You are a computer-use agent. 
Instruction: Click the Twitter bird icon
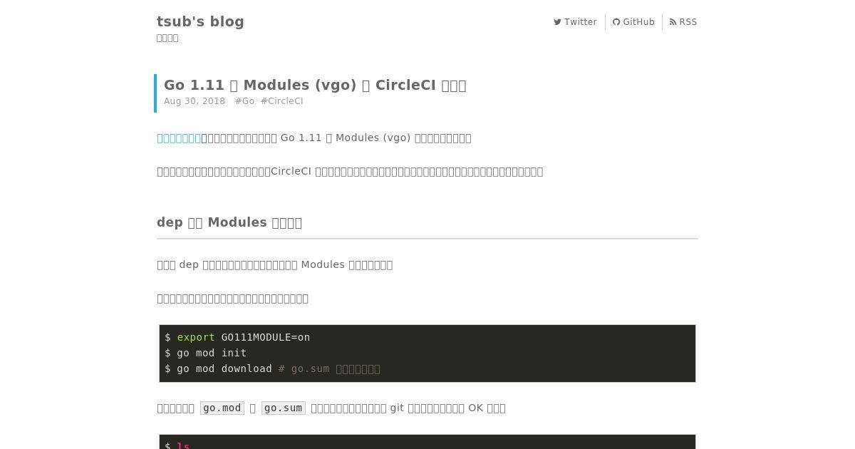tap(557, 22)
